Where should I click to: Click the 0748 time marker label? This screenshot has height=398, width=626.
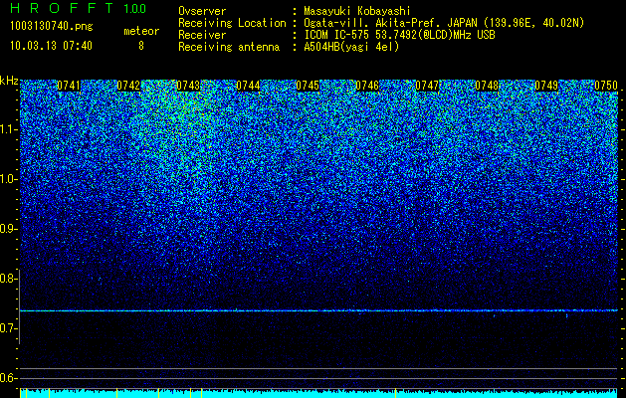[487, 86]
